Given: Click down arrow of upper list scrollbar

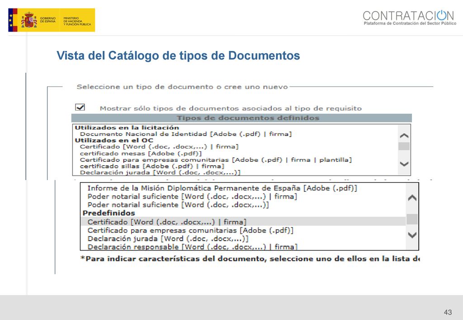Looking at the screenshot, I should [404, 164].
